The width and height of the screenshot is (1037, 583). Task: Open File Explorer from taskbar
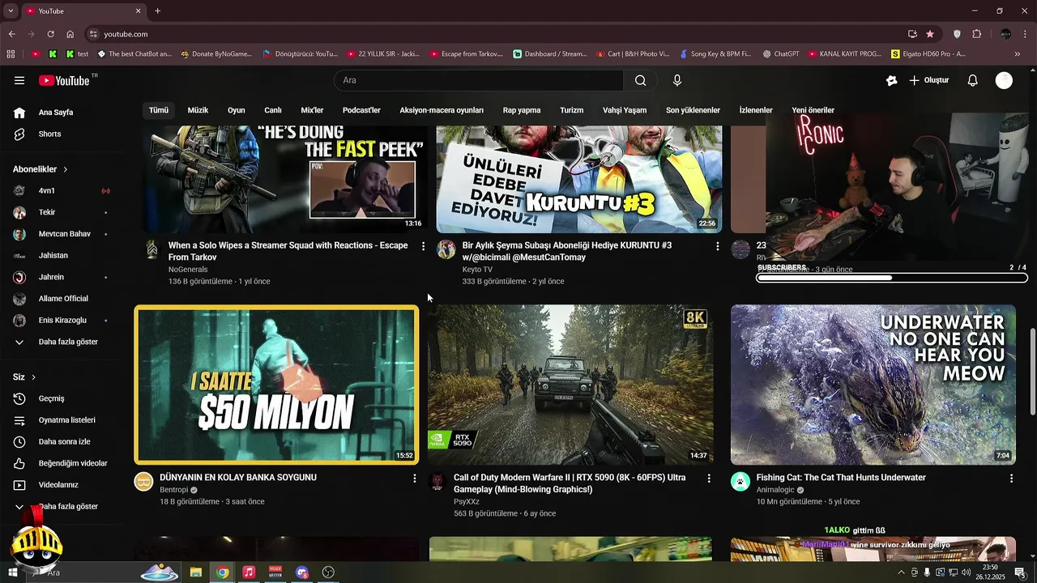[195, 572]
